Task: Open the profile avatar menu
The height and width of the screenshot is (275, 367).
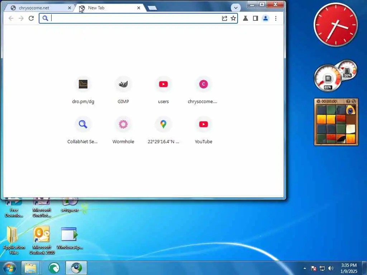Action: (266, 18)
